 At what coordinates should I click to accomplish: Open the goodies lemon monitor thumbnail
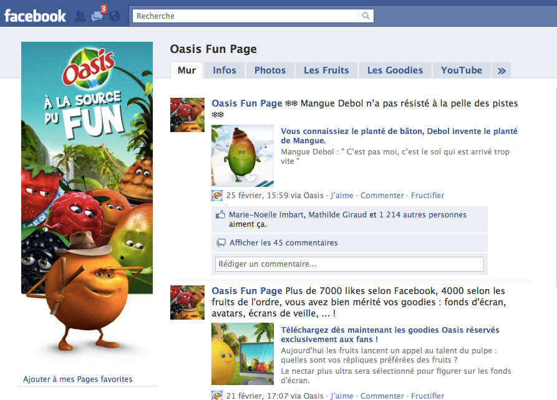pos(243,354)
